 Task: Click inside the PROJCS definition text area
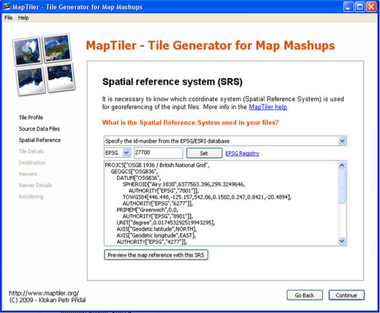tap(221, 203)
